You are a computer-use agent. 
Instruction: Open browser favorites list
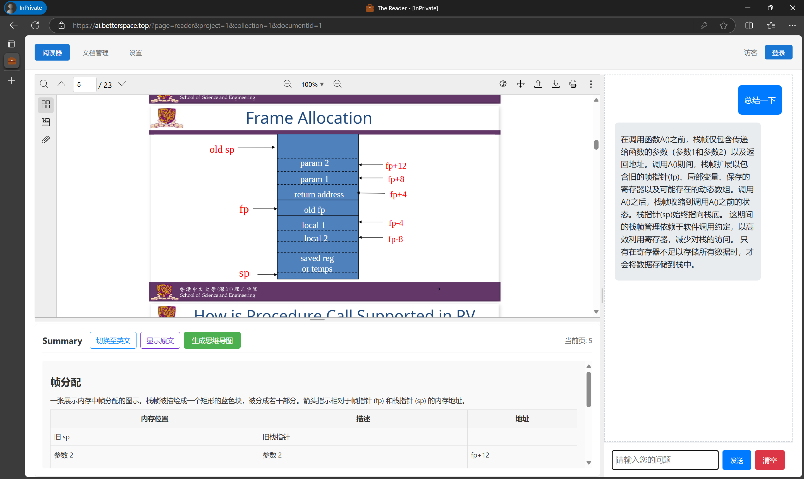[771, 25]
